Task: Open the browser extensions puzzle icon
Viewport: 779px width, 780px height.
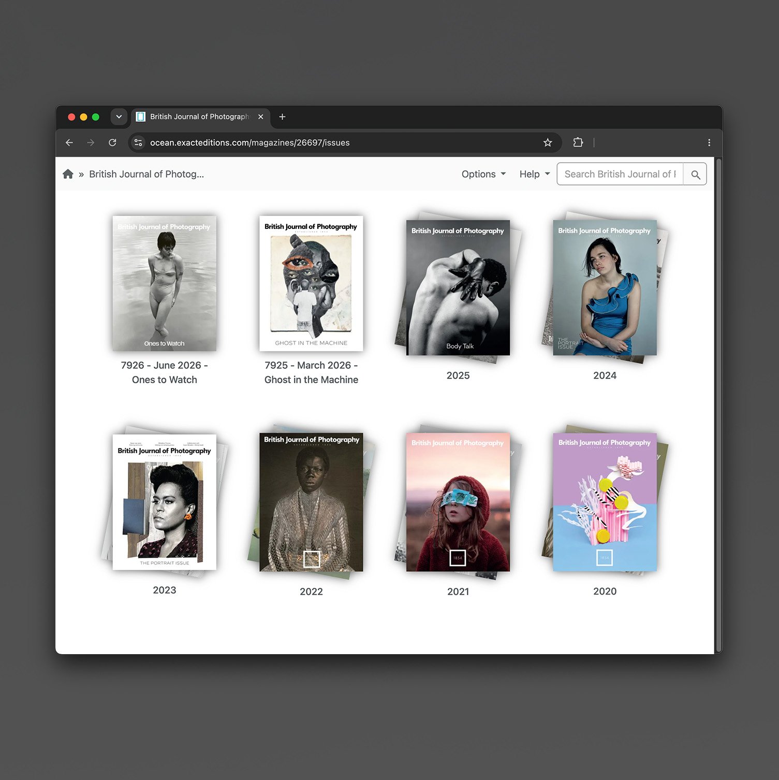Action: click(x=578, y=142)
